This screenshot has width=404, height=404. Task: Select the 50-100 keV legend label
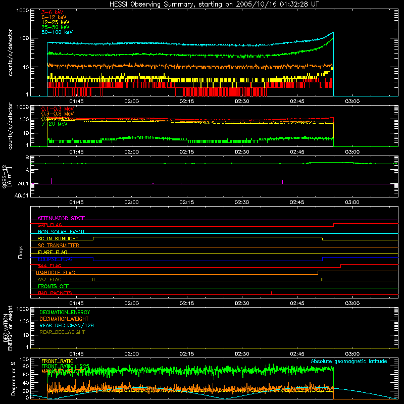57,32
